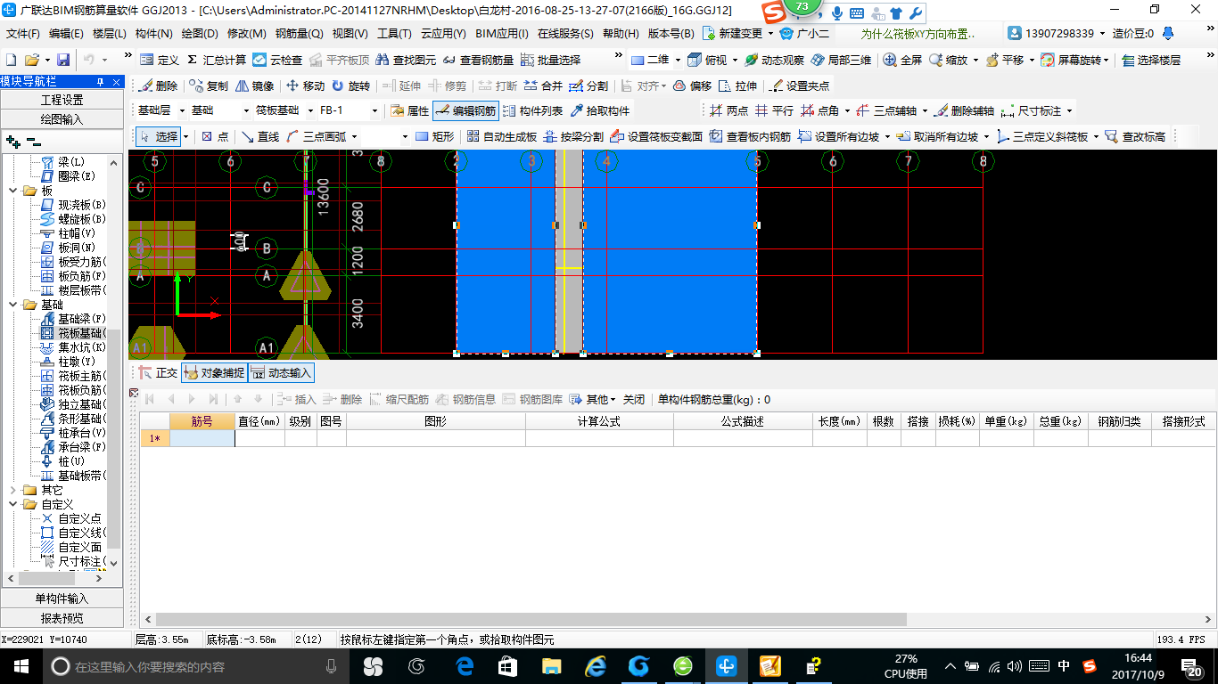
Task: Select 批量选择 batch select tool
Action: (550, 60)
